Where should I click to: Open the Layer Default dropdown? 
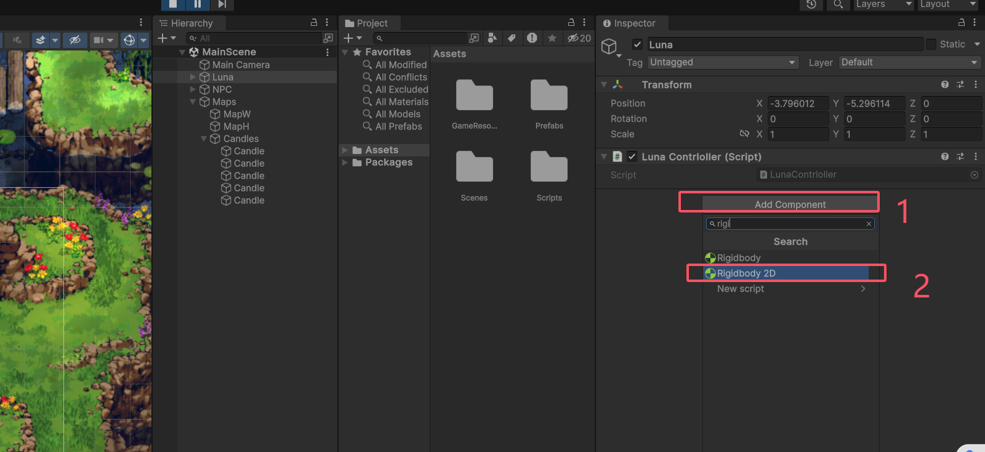point(910,62)
